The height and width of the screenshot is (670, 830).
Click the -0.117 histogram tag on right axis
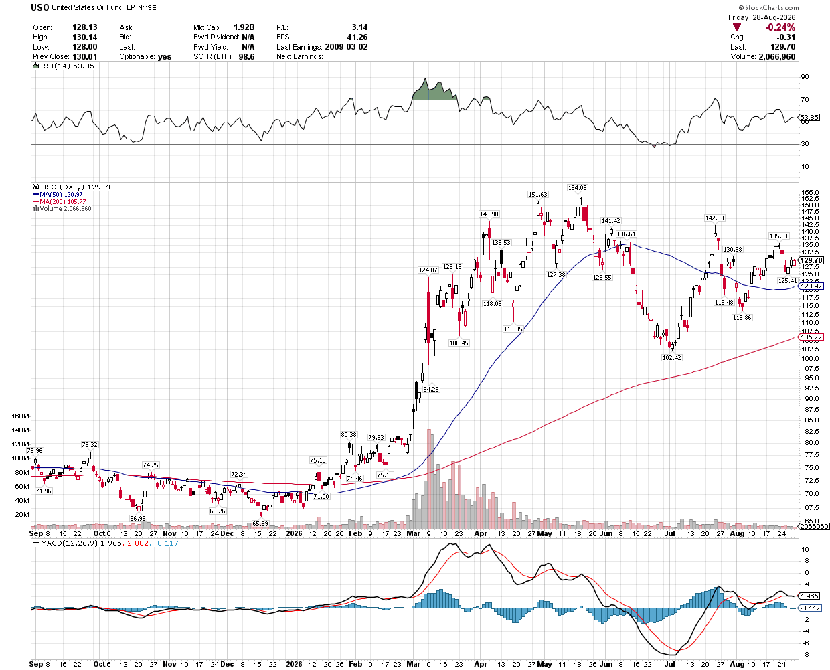(811, 608)
